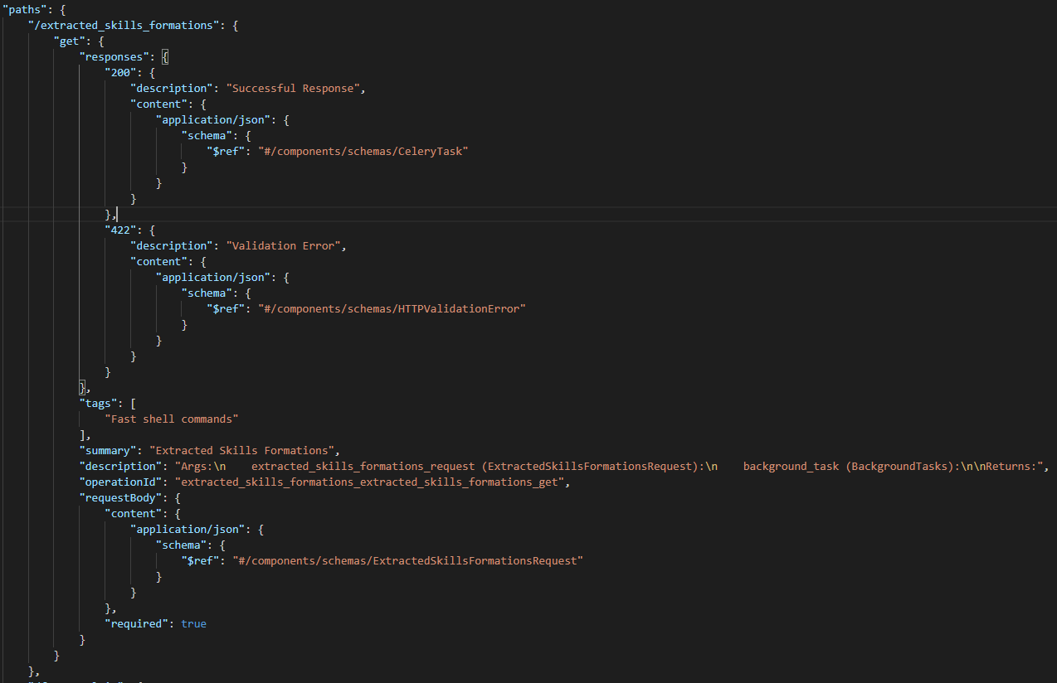Click the "200" status code key

[x=121, y=72]
